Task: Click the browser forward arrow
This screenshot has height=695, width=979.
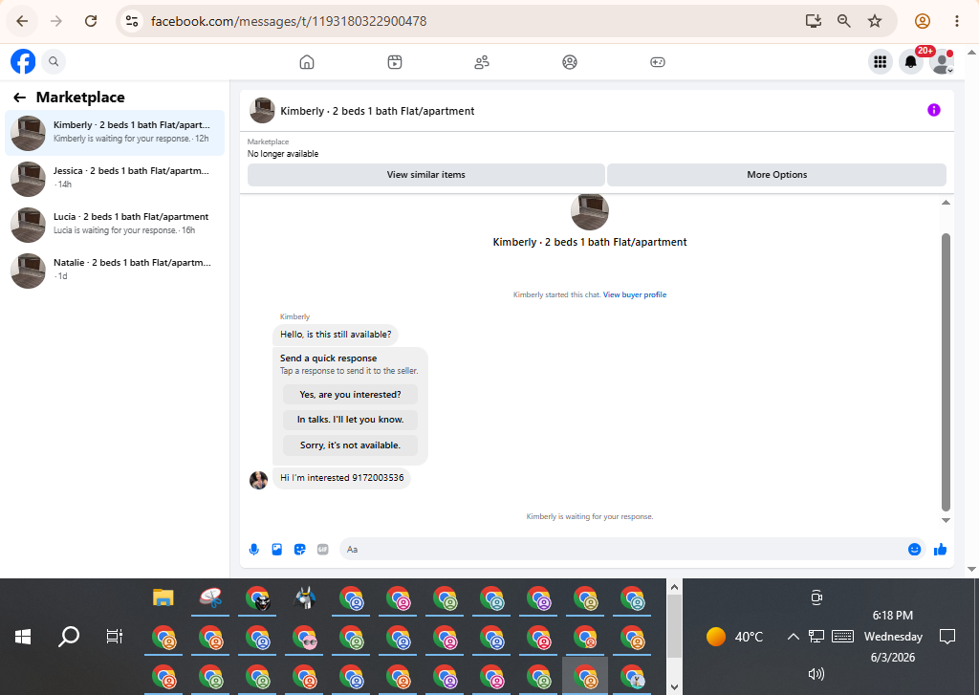Action: click(56, 21)
